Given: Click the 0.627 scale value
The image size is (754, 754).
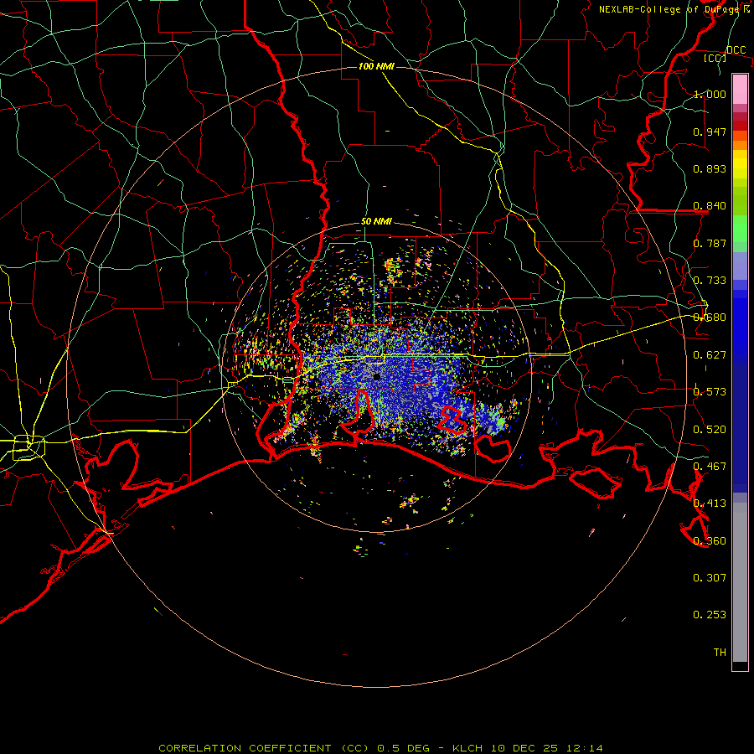Looking at the screenshot, I should coord(710,355).
